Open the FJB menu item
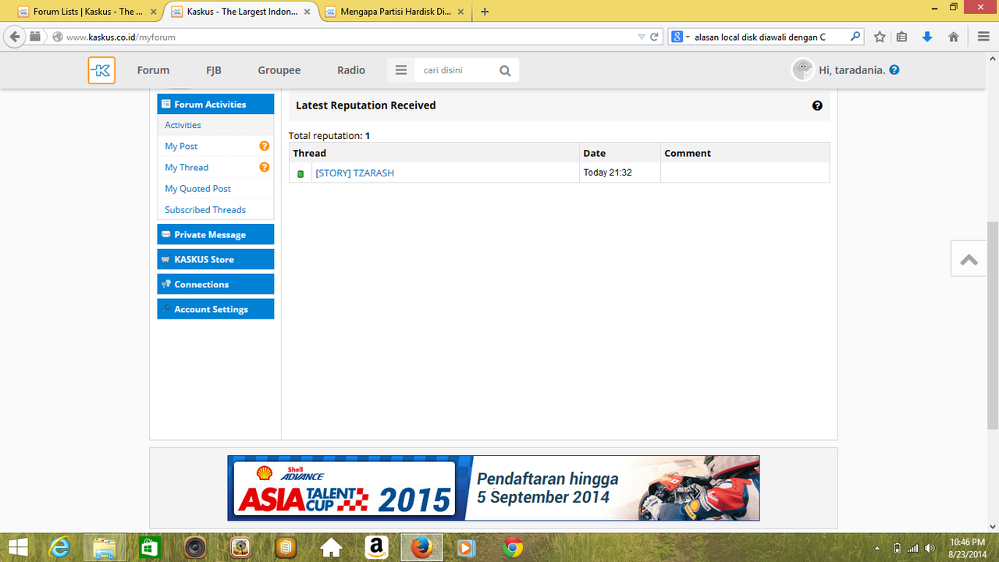This screenshot has height=562, width=999. [x=214, y=70]
